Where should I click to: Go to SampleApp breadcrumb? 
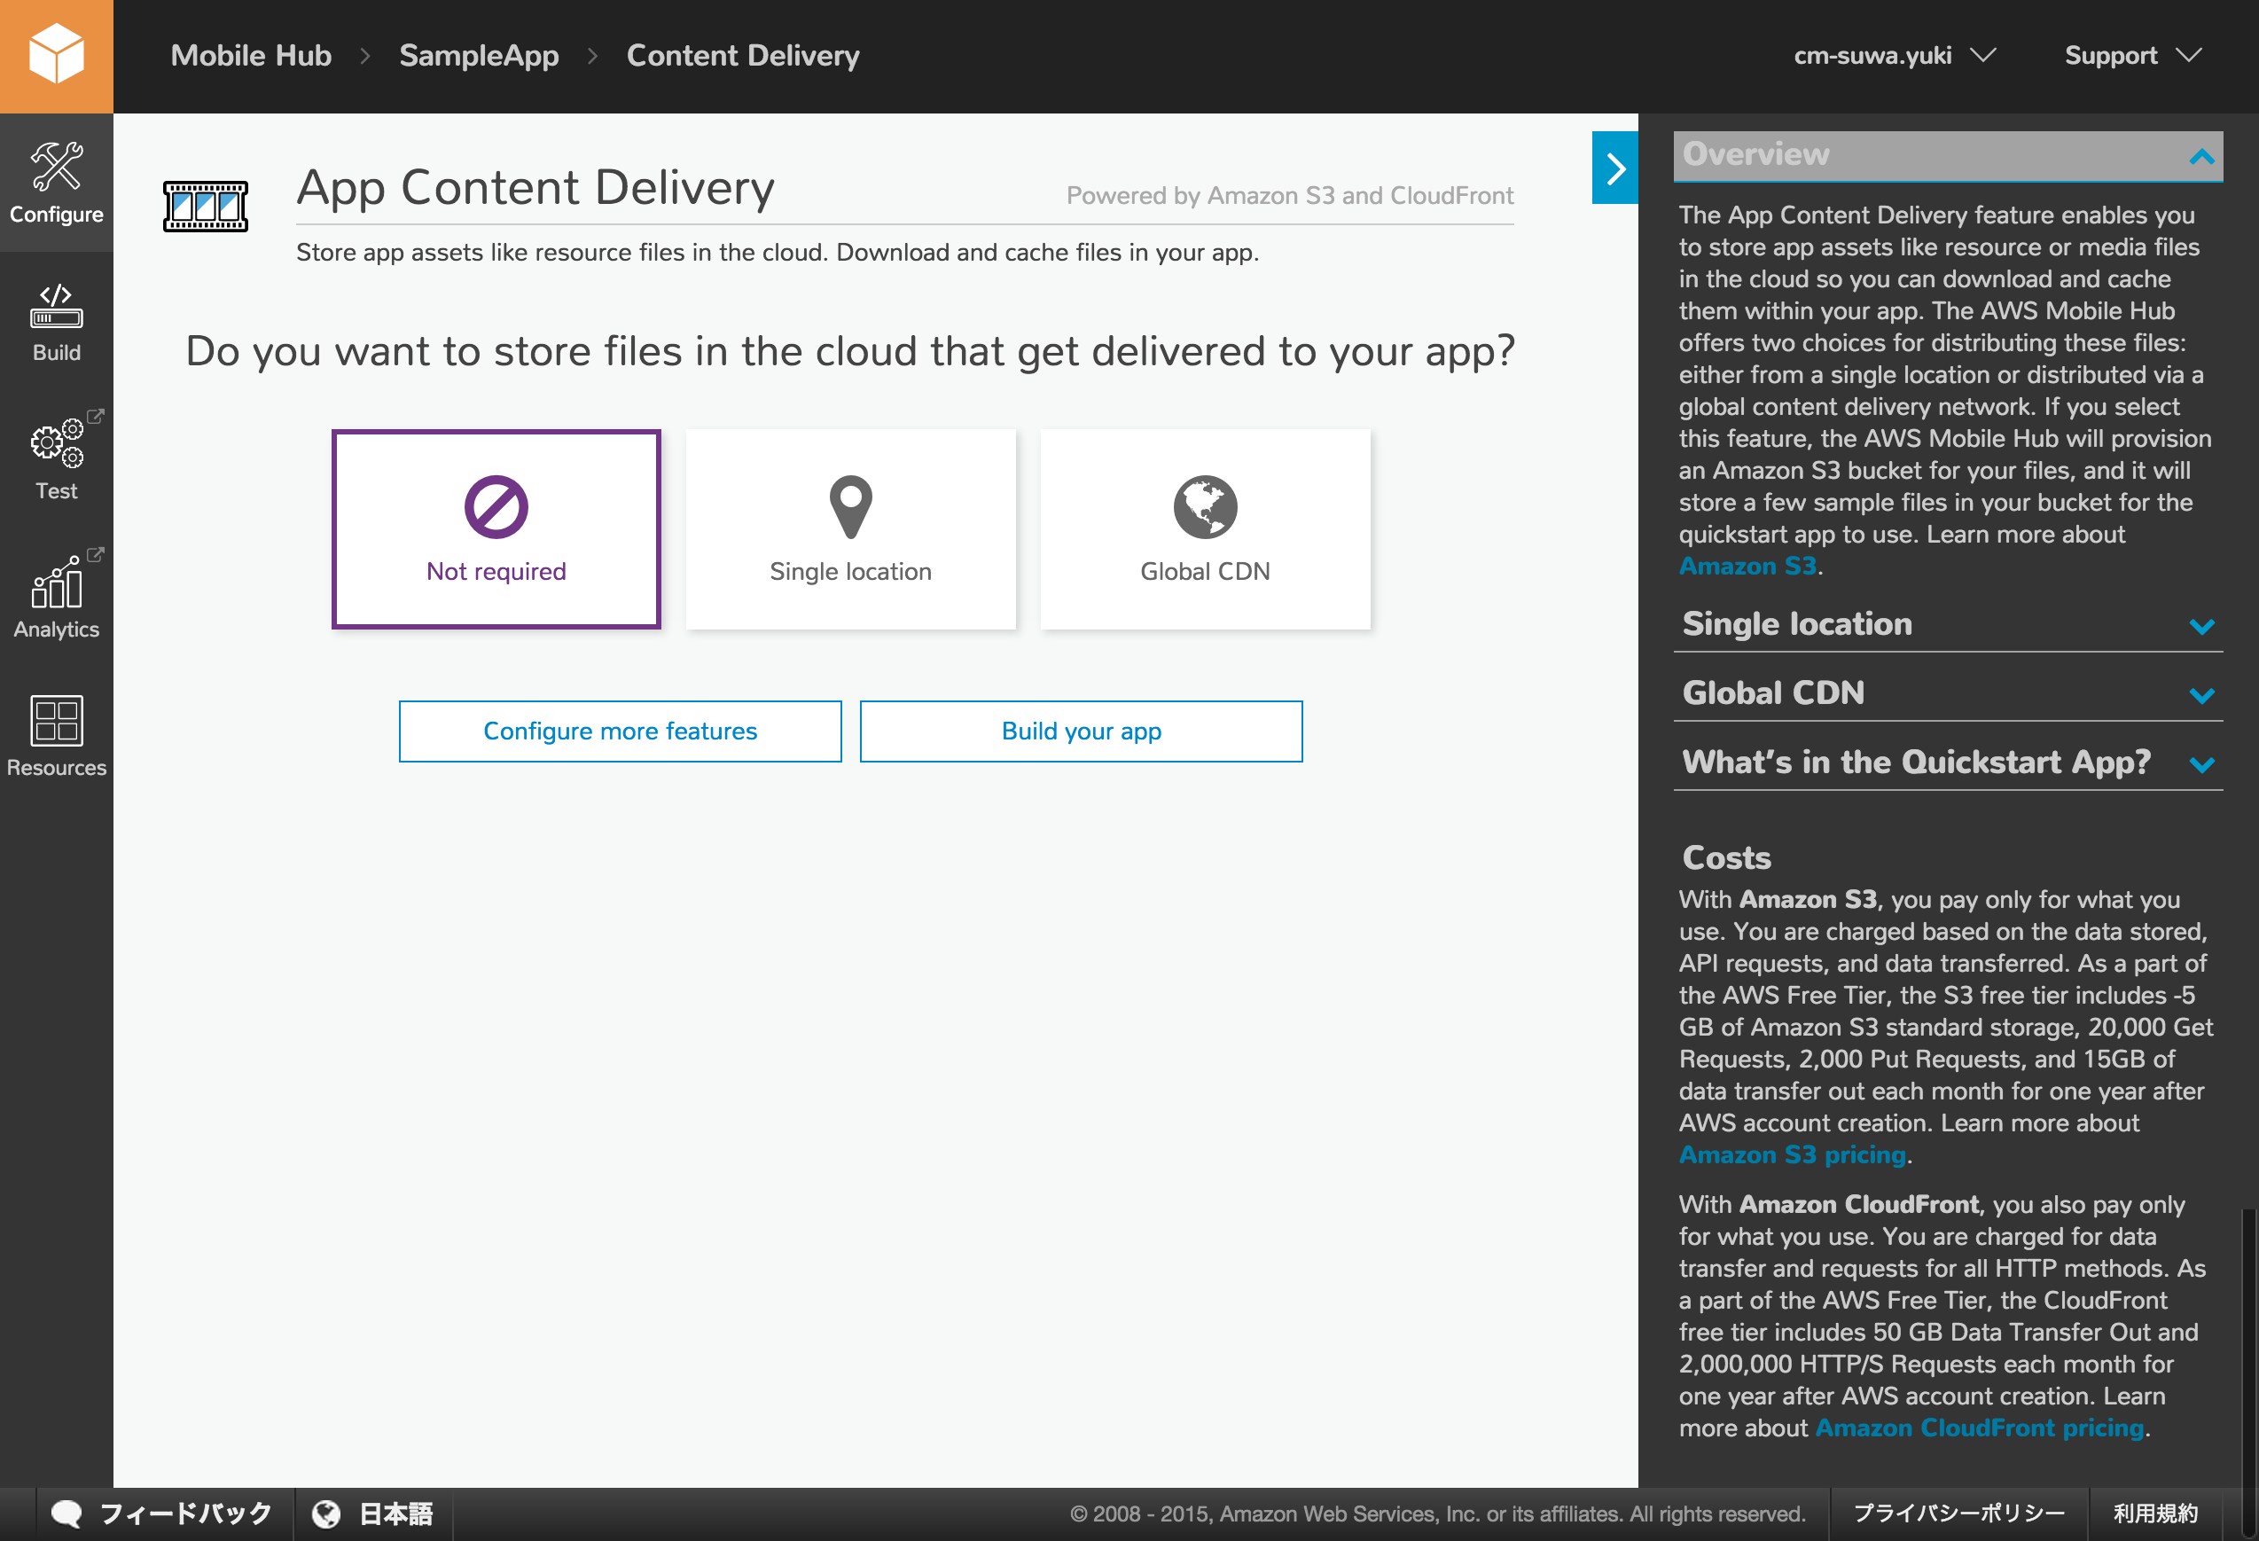coord(480,56)
